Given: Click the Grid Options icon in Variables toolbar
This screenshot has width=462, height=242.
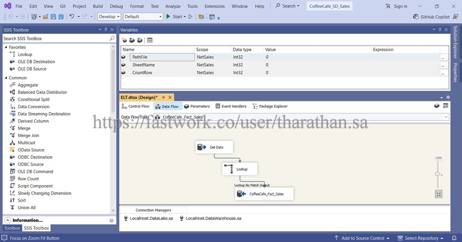Looking at the screenshot, I should pyautogui.click(x=150, y=40).
